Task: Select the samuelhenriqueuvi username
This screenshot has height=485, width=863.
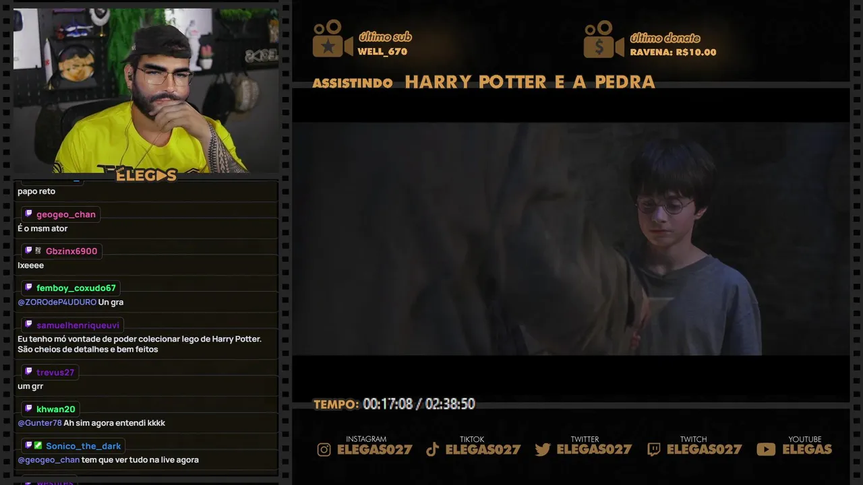Action: pos(78,325)
